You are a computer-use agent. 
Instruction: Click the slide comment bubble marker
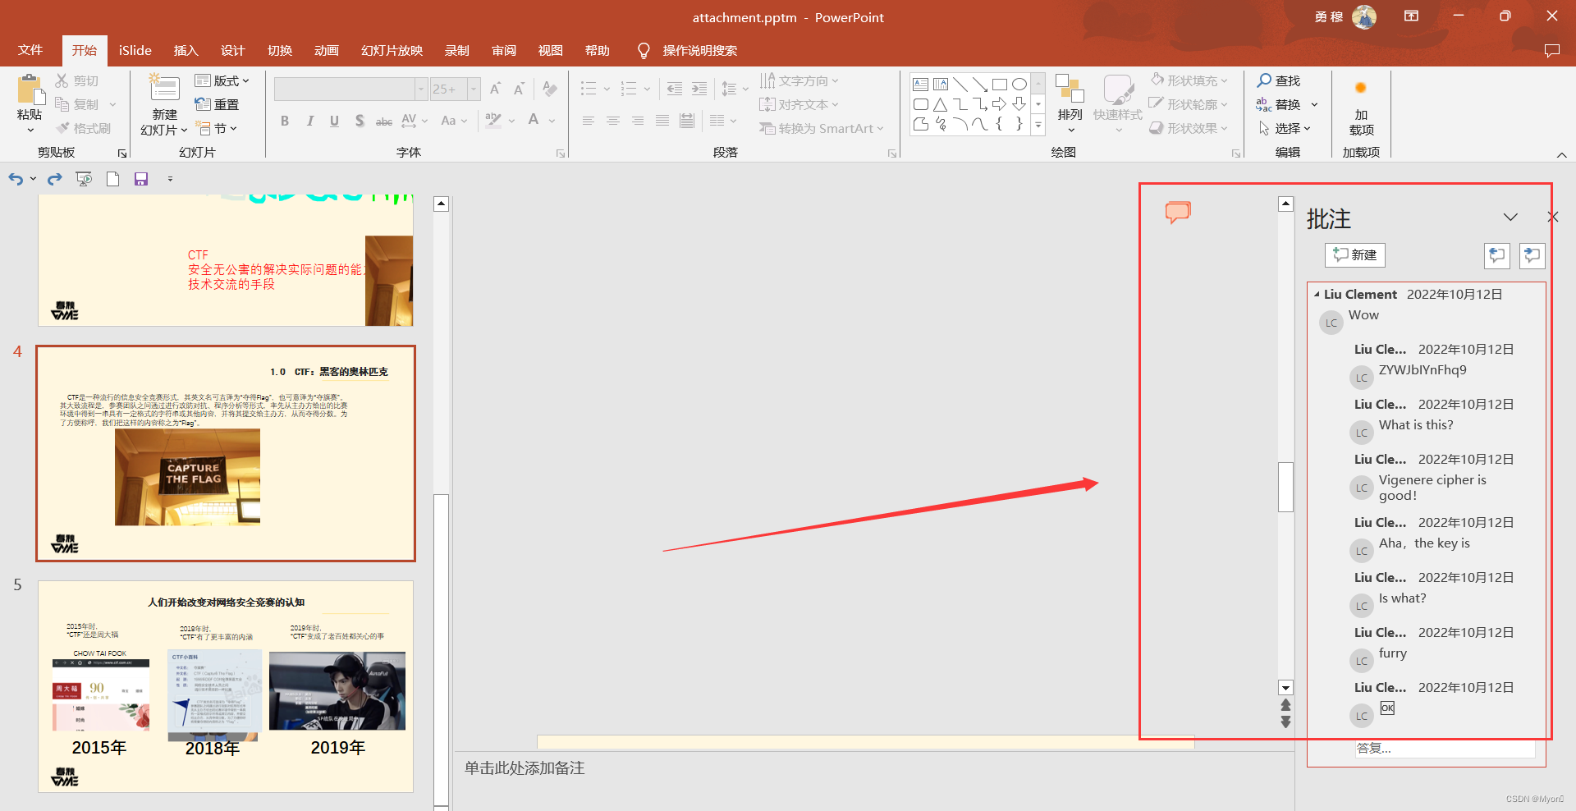point(1178,213)
